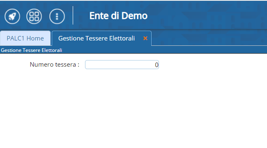Open the vertical three-dots options menu

[x=57, y=16]
